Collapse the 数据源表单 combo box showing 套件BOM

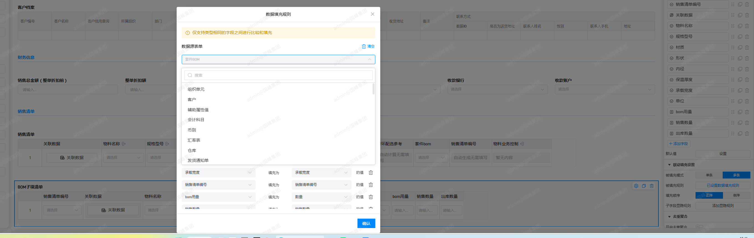[x=278, y=59]
